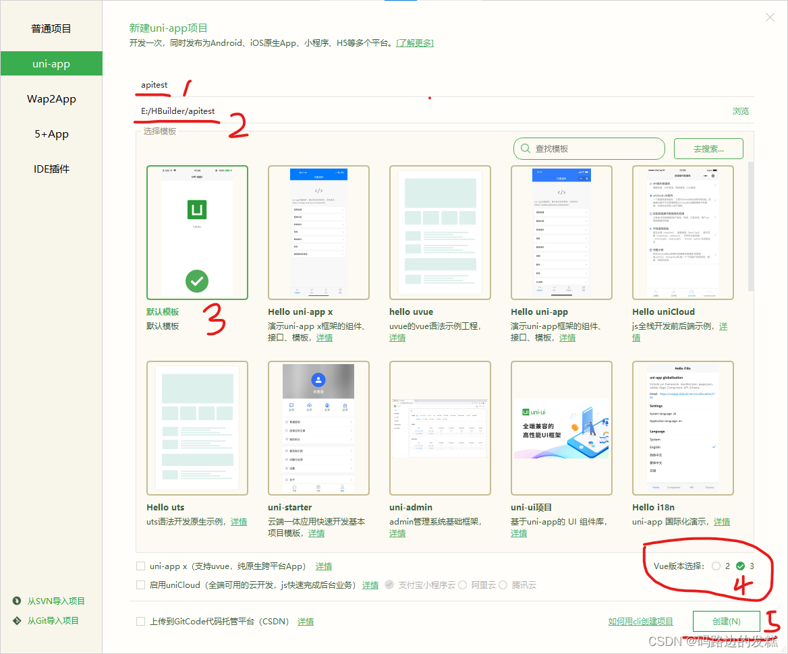Enable the 启用uniCloud checkbox
The height and width of the screenshot is (654, 788).
tap(141, 585)
